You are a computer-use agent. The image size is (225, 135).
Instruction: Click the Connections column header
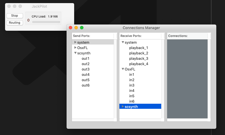[x=187, y=36]
